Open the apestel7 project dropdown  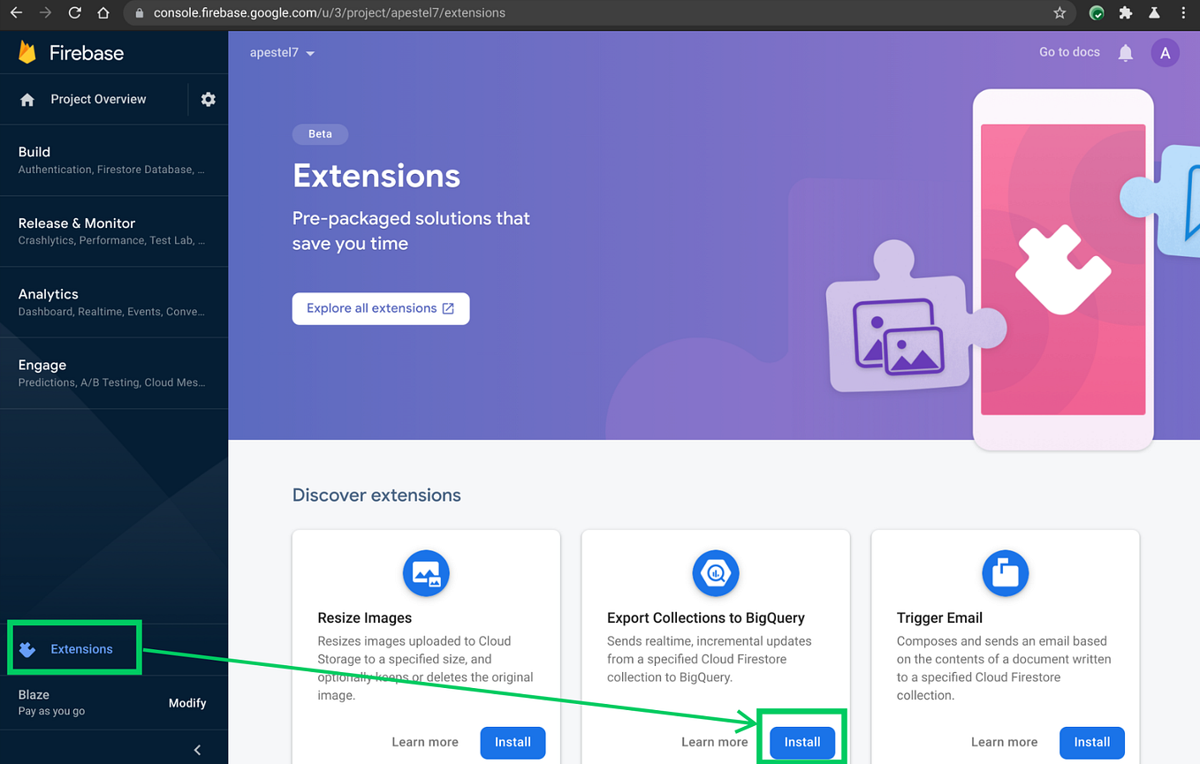(280, 52)
